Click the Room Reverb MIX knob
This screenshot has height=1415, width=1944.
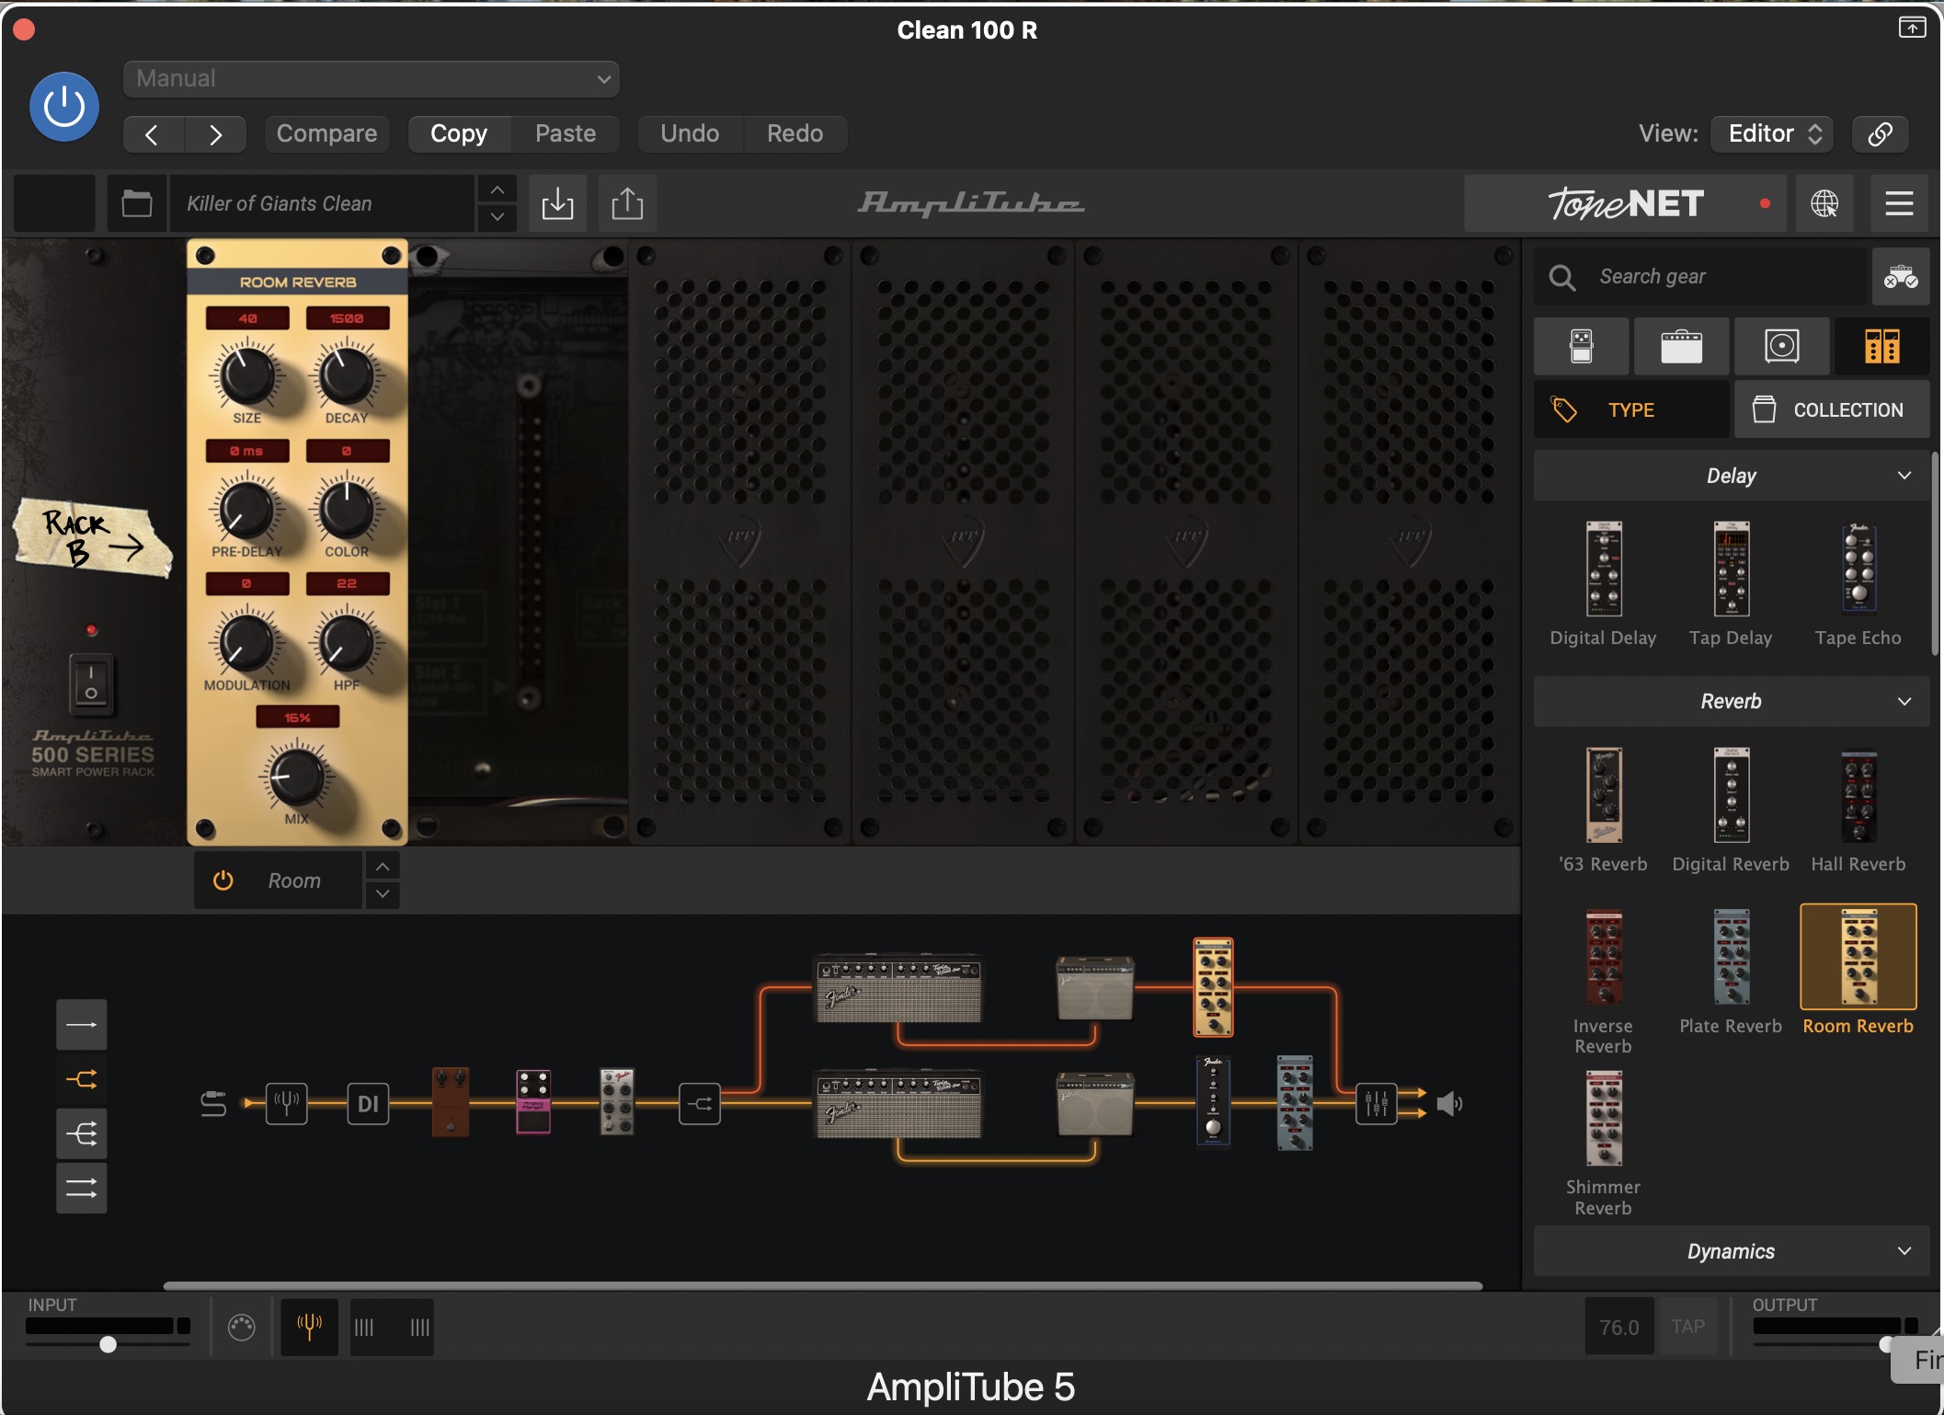coord(296,777)
